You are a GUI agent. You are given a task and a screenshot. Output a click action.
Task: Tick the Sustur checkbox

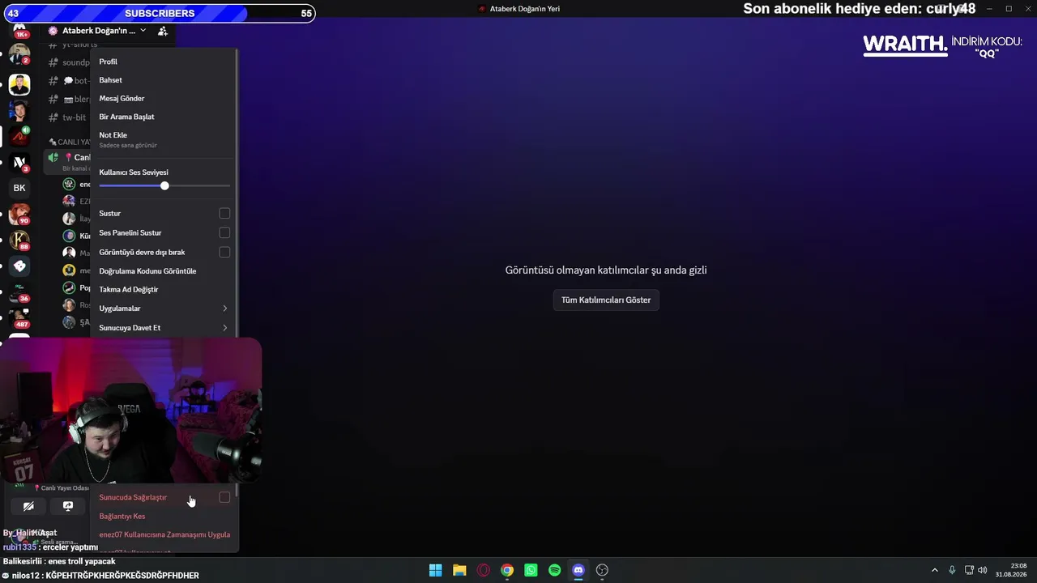(224, 213)
